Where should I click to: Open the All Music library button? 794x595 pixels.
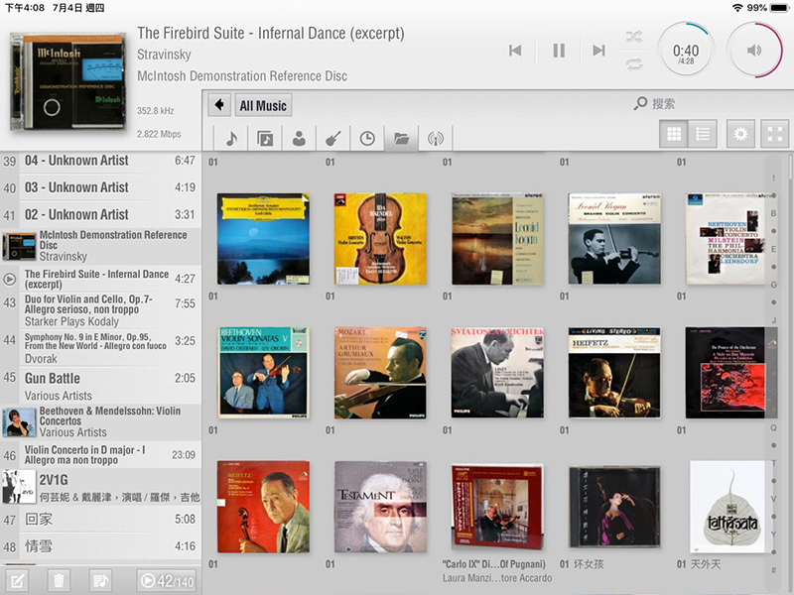263,105
